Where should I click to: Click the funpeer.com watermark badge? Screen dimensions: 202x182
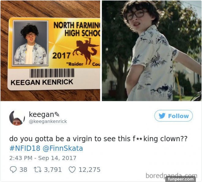click(x=182, y=179)
